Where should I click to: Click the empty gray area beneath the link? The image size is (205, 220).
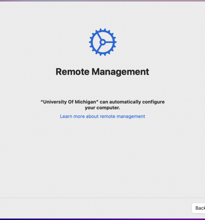[x=102, y=157]
